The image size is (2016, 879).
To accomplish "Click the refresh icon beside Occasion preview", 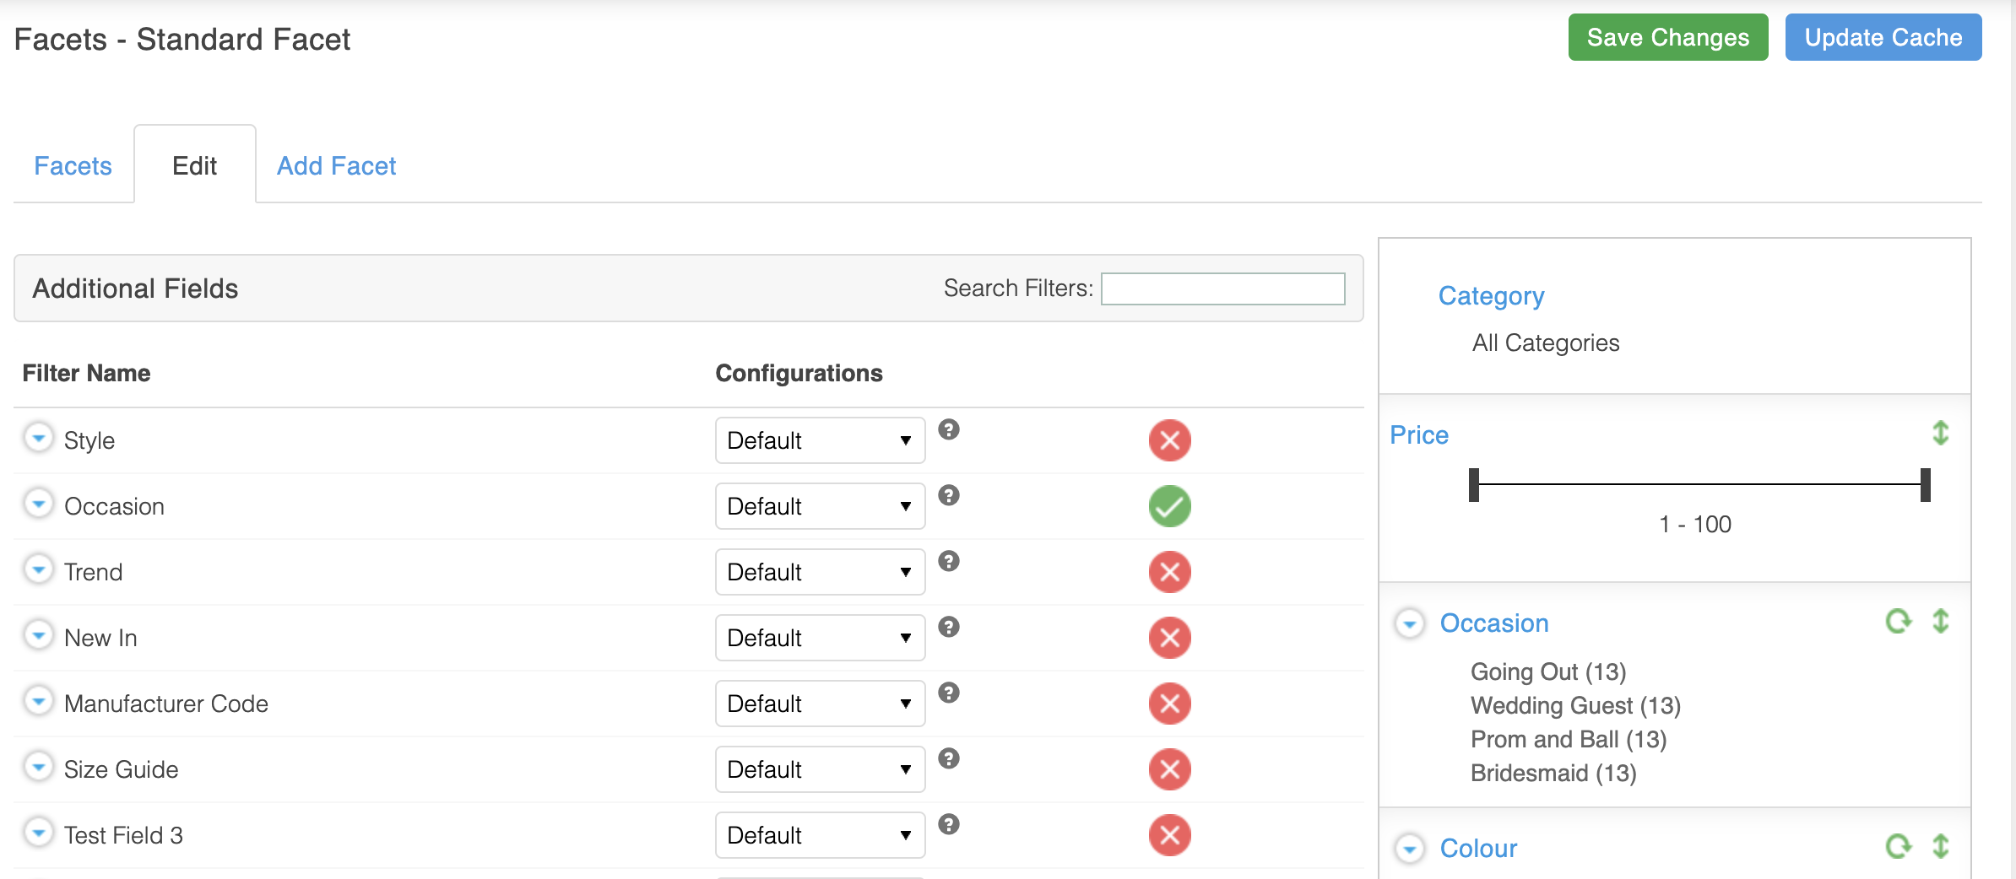I will tap(1899, 622).
